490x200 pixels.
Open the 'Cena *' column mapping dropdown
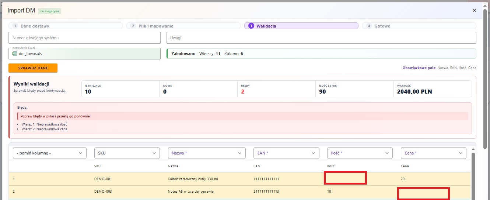[434, 153]
